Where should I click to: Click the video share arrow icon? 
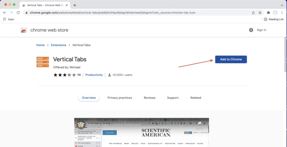tap(199, 124)
